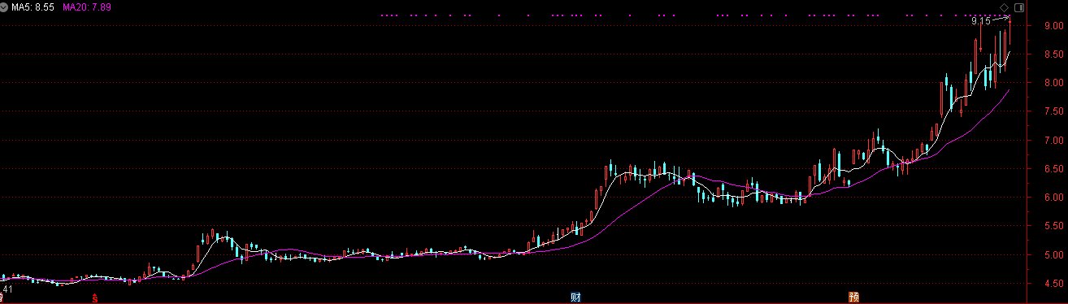Screen dimensions: 1068x304
Task: Click the red S marker on timeline
Action: [x=95, y=297]
